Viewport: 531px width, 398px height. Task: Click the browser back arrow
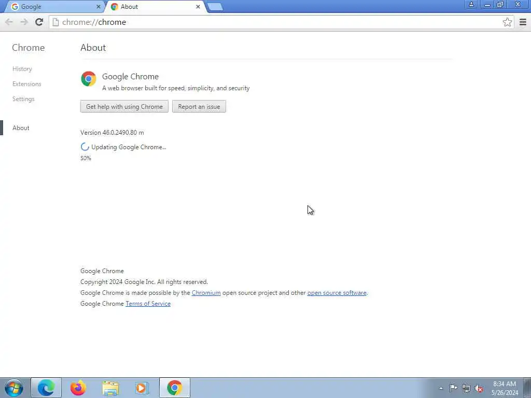point(9,22)
